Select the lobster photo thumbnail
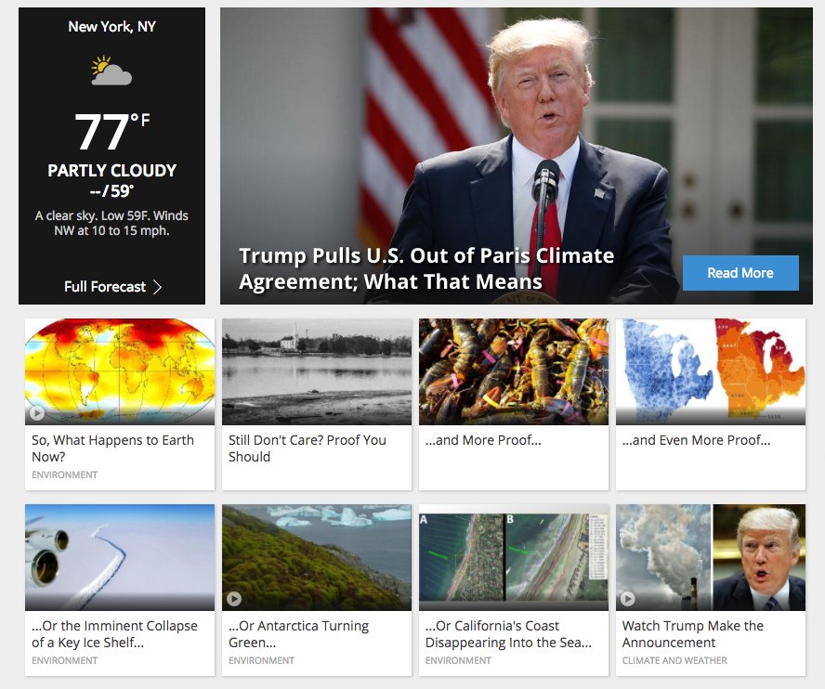Image resolution: width=825 pixels, height=689 pixels. [514, 371]
